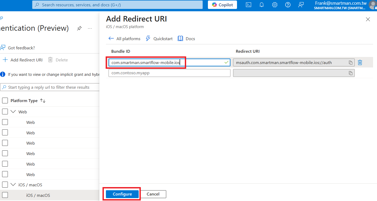Open the notifications bell
The image size is (377, 201).
coord(262,5)
